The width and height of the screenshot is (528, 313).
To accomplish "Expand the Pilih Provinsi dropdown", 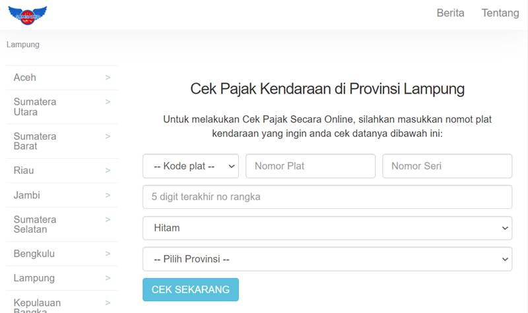I will [327, 259].
